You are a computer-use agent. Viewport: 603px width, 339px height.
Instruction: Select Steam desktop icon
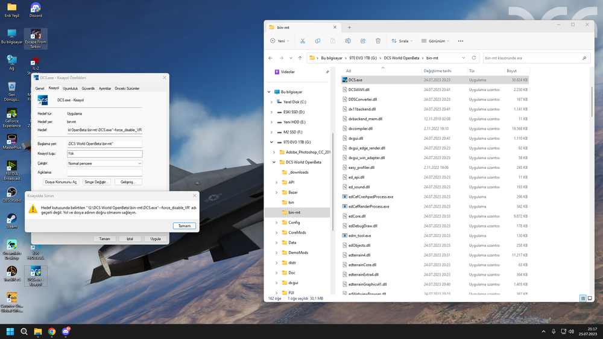click(x=12, y=221)
